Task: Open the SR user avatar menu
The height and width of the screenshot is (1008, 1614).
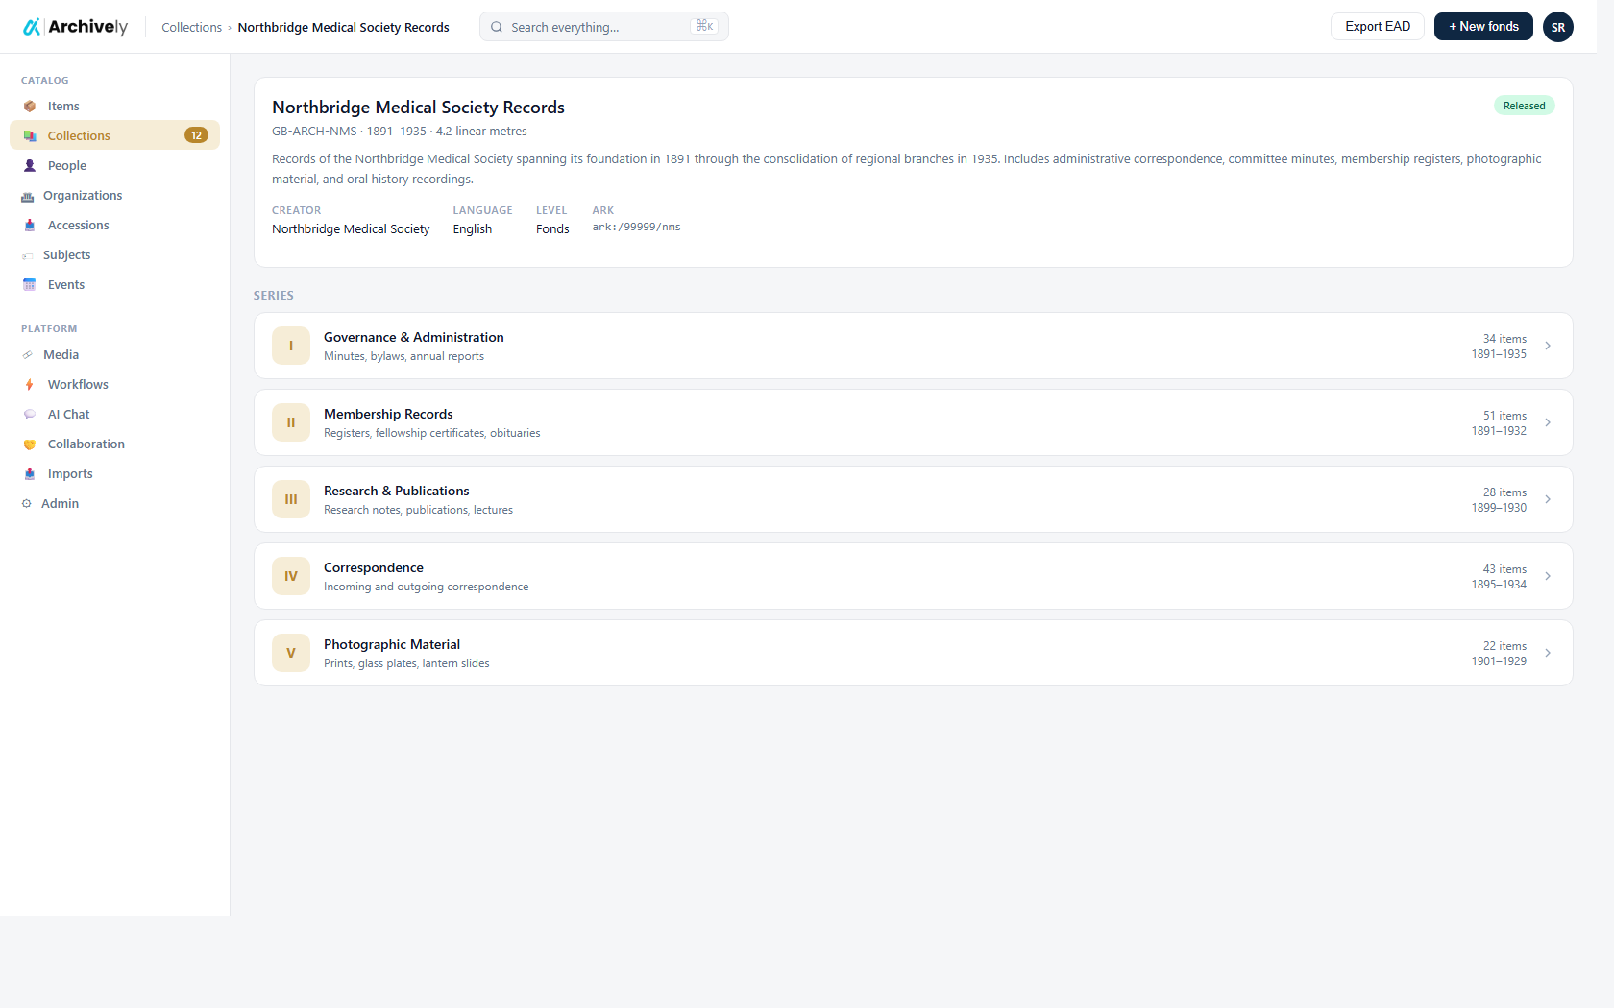Action: [x=1558, y=27]
